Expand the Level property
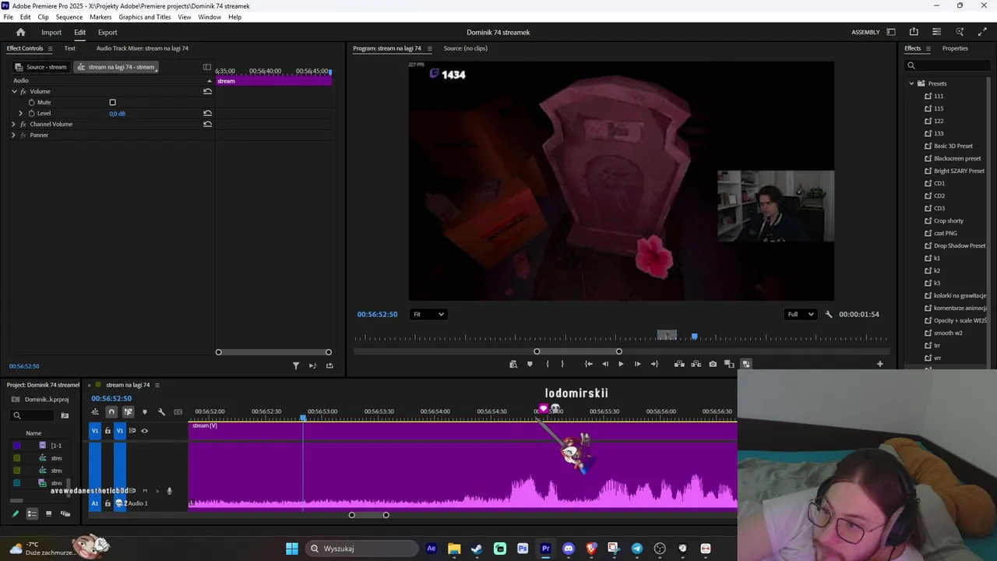The width and height of the screenshot is (997, 561). 21,113
